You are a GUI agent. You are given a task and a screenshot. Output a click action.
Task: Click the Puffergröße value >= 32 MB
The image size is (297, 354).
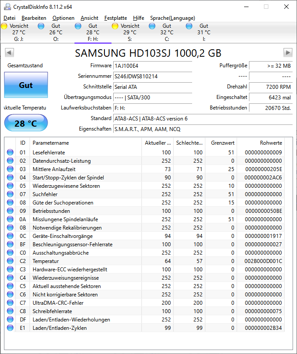pos(271,66)
